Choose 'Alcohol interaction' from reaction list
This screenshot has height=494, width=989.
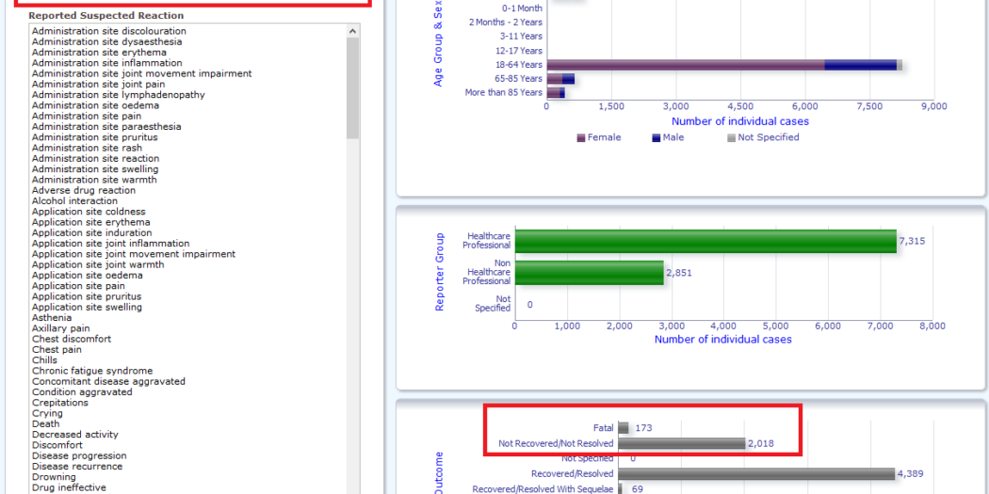click(x=74, y=200)
